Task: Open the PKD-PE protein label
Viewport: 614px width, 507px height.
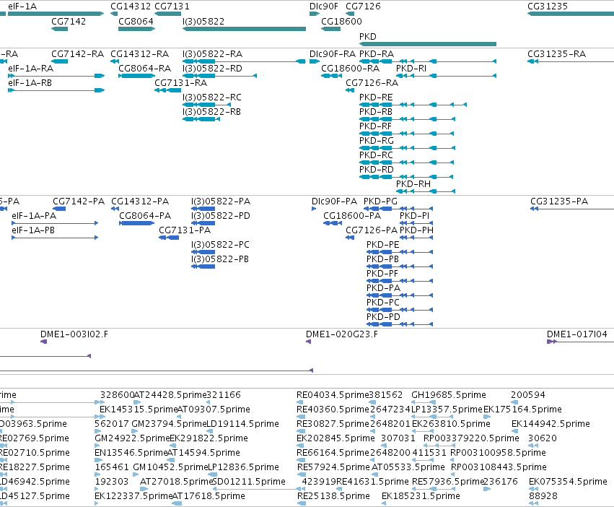Action: (383, 245)
